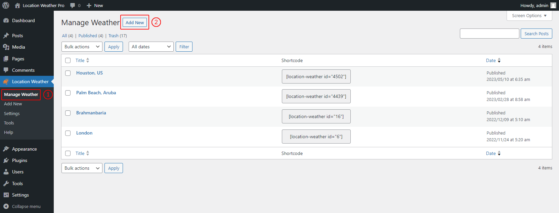Click the Appearance paintbrush icon

6,149
